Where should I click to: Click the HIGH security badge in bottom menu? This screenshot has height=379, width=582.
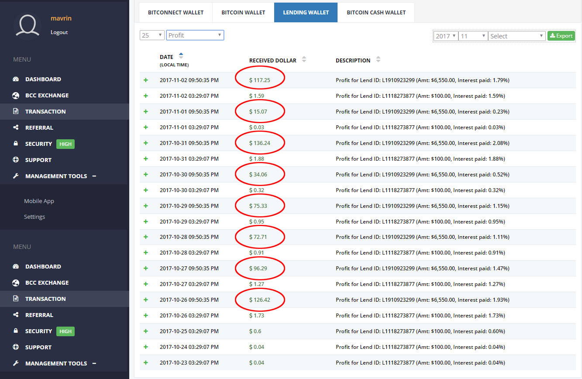65,331
